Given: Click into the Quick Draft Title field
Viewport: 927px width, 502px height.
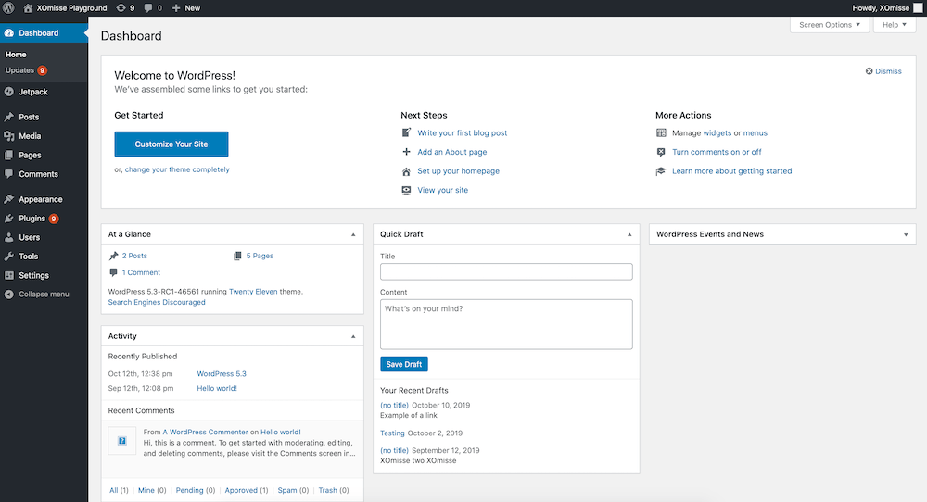Looking at the screenshot, I should pyautogui.click(x=506, y=271).
